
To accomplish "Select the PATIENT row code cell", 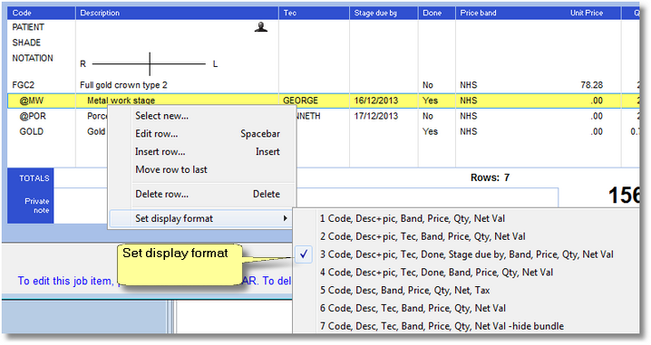I will click(28, 27).
